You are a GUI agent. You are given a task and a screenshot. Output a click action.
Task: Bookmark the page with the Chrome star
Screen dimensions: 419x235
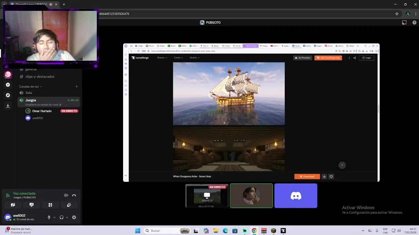tap(397, 14)
